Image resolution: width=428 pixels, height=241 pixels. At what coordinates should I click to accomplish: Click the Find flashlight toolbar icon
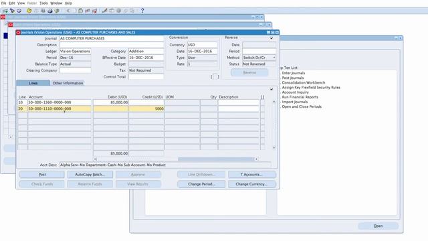tap(12, 11)
